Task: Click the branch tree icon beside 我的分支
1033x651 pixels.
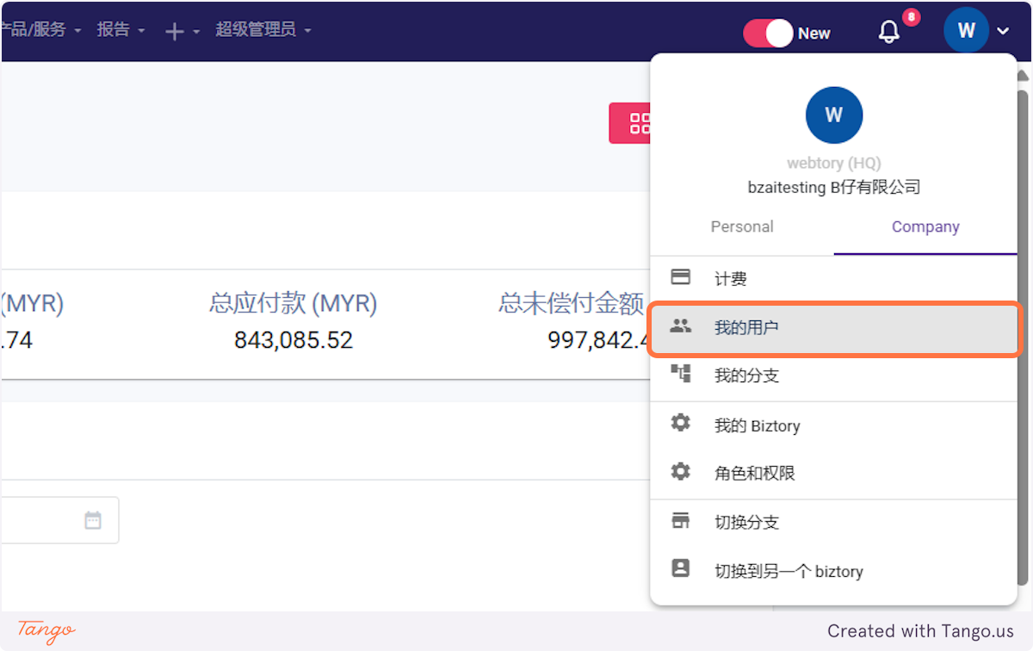Action: 680,374
